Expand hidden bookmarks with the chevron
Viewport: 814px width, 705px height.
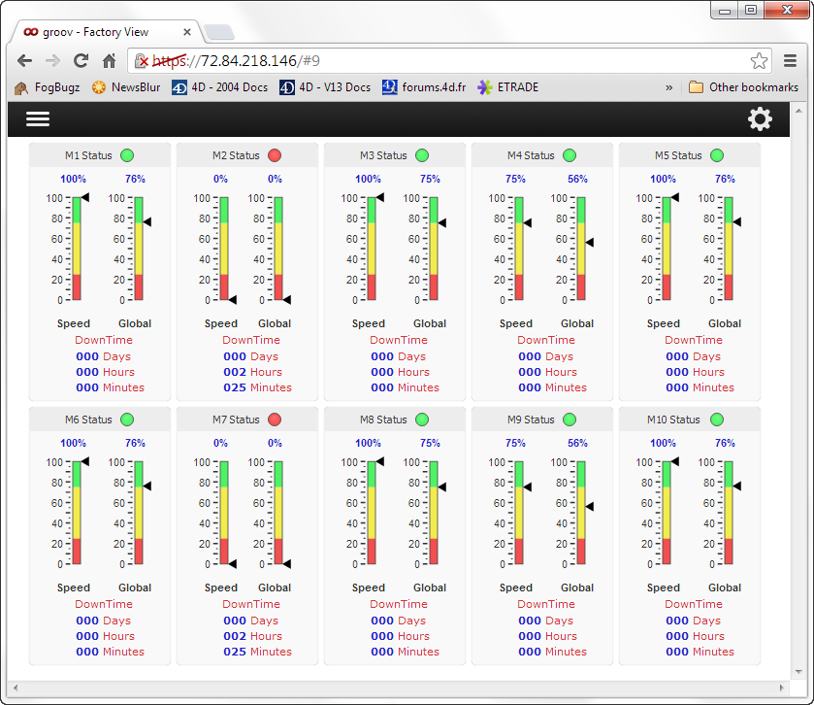669,87
